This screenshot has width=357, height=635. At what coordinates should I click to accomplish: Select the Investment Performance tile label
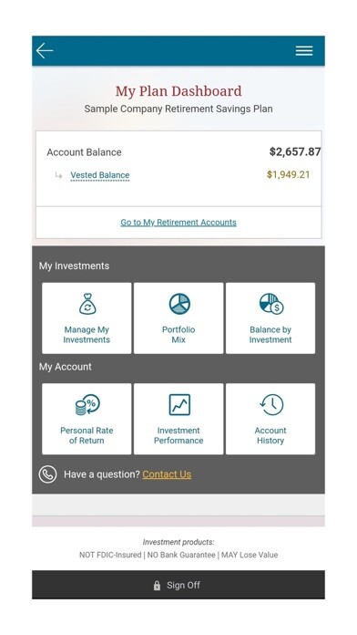click(x=178, y=435)
